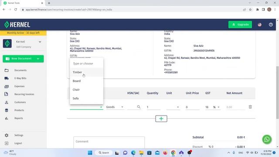Viewport: 279px width, 157px height.
Task: Bookmark this page with star icon
Action: [x=250, y=10]
